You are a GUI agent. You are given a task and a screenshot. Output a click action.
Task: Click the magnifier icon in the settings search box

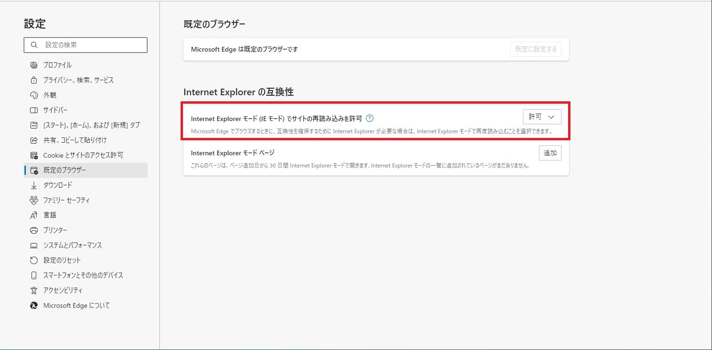click(34, 45)
